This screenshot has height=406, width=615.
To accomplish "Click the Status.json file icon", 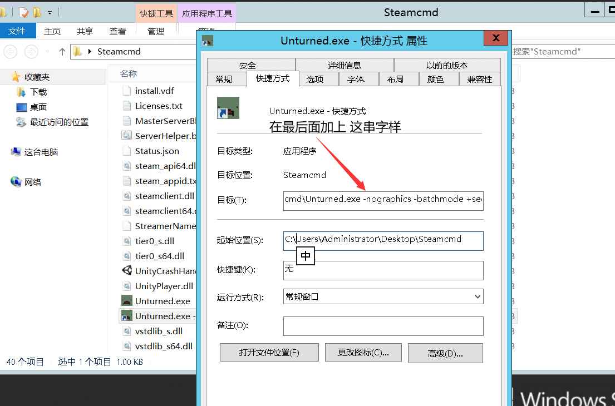I will tap(126, 151).
